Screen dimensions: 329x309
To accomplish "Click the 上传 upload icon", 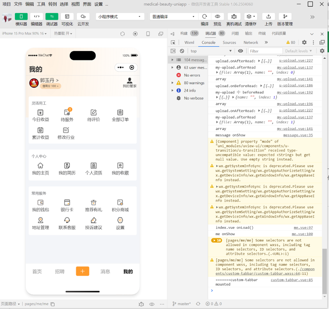I will pyautogui.click(x=268, y=16).
